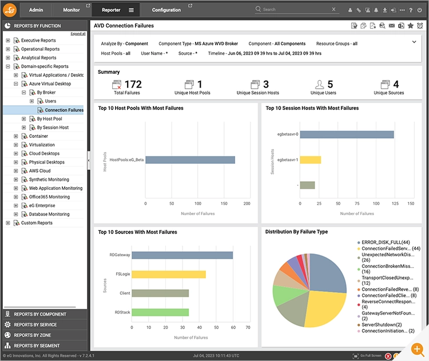Image resolution: width=429 pixels, height=361 pixels.
Task: Click the print preview icon
Action: pyautogui.click(x=382, y=26)
